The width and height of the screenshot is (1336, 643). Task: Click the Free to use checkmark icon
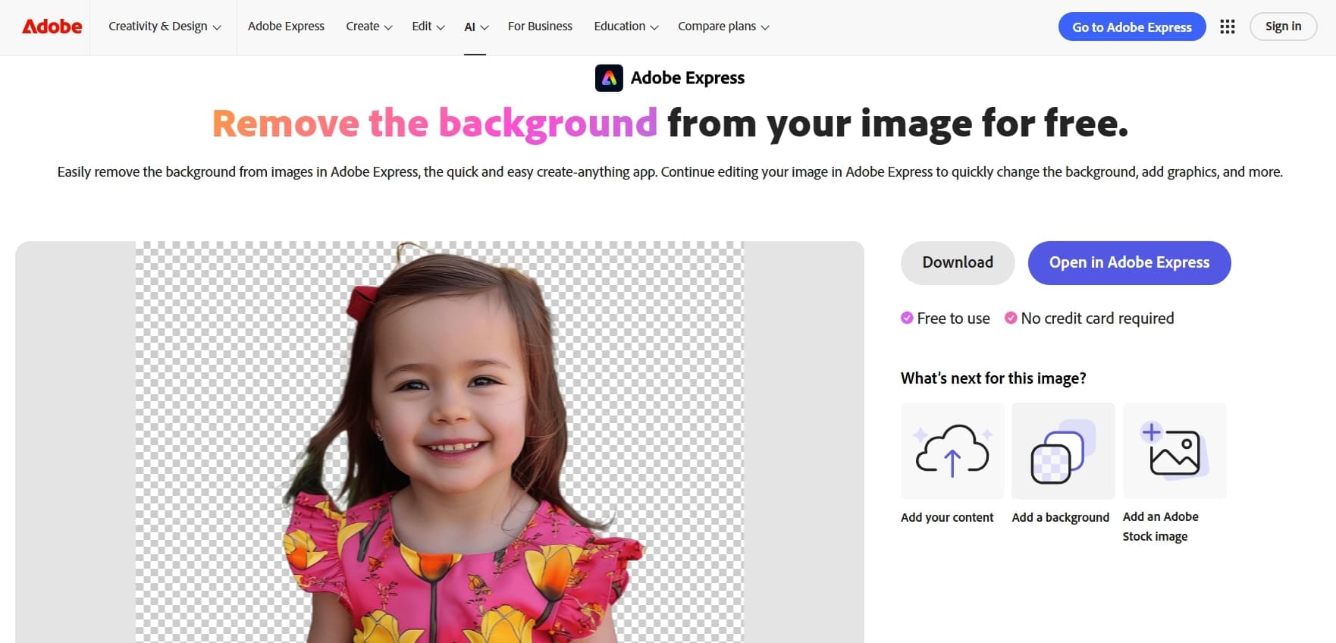(x=907, y=318)
